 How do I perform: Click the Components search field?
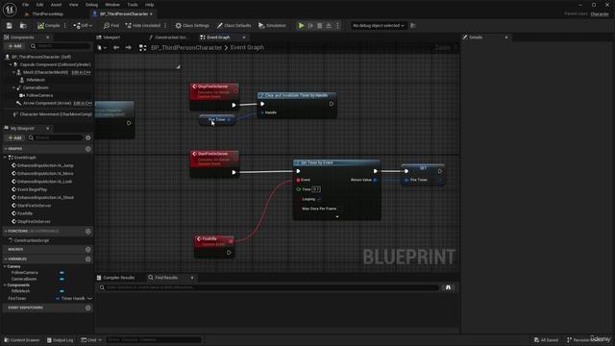tap(60, 46)
